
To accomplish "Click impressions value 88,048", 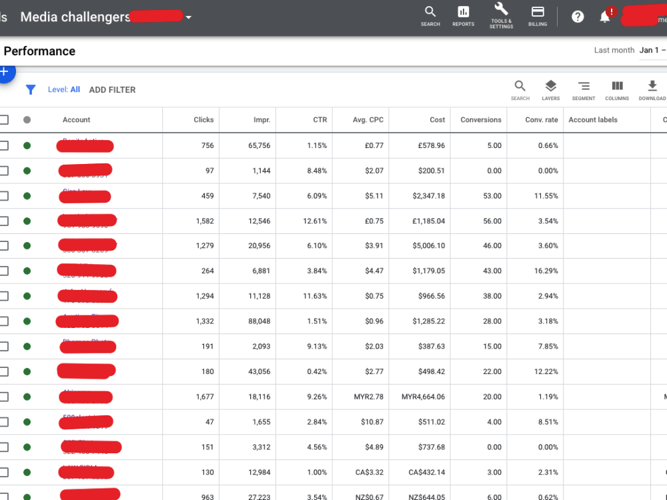I will click(259, 321).
